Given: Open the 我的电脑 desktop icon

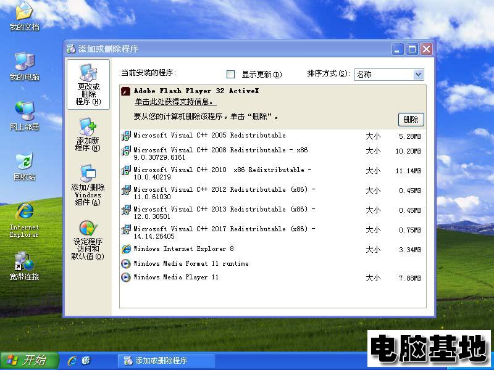Looking at the screenshot, I should pos(24,67).
